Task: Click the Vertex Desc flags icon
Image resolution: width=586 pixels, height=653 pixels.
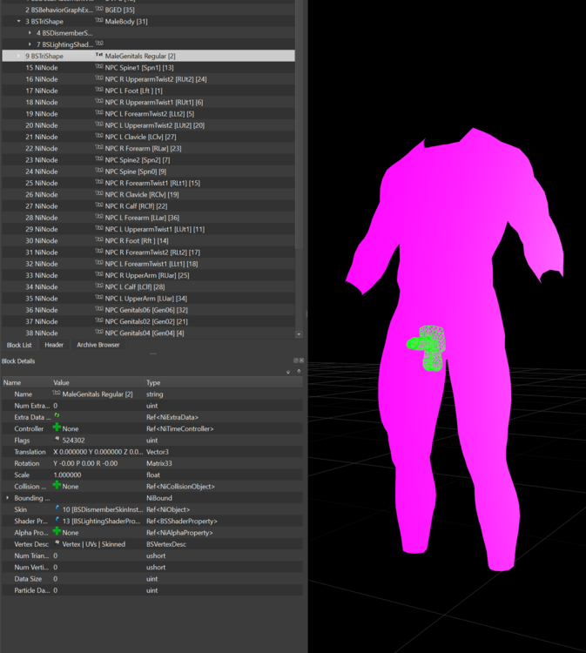Action: (x=57, y=543)
